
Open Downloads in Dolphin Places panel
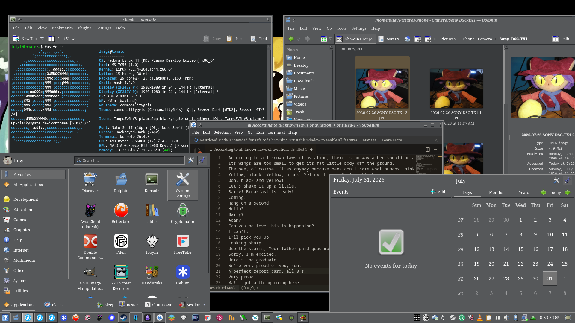pos(304,81)
